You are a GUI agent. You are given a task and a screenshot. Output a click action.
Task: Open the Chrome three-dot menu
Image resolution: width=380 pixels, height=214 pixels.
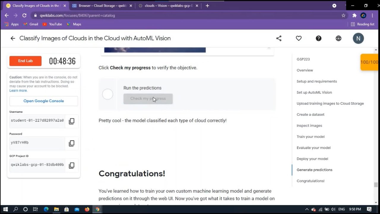(x=372, y=15)
